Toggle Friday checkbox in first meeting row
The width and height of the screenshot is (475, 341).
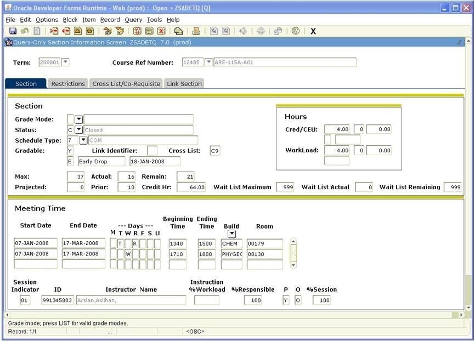pyautogui.click(x=143, y=243)
